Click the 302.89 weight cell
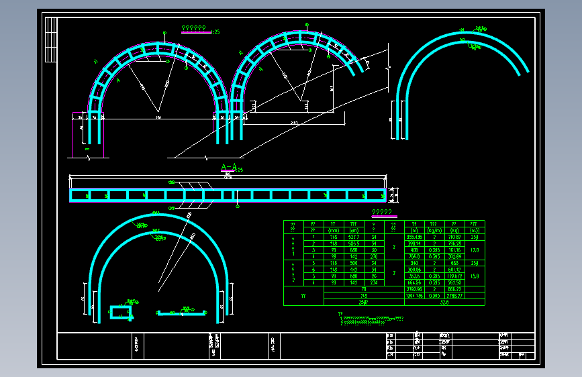 tap(454, 256)
